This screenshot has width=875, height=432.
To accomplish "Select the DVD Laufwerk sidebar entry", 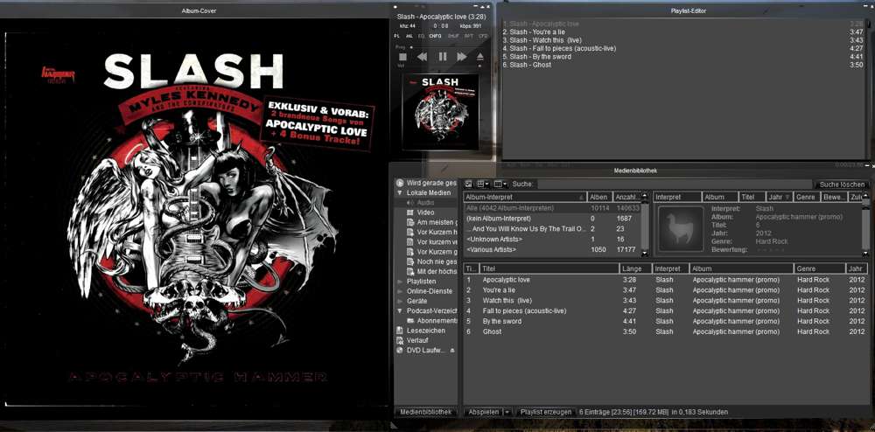I will 427,350.
